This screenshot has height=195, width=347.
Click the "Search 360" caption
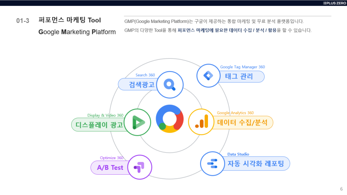(x=145, y=75)
